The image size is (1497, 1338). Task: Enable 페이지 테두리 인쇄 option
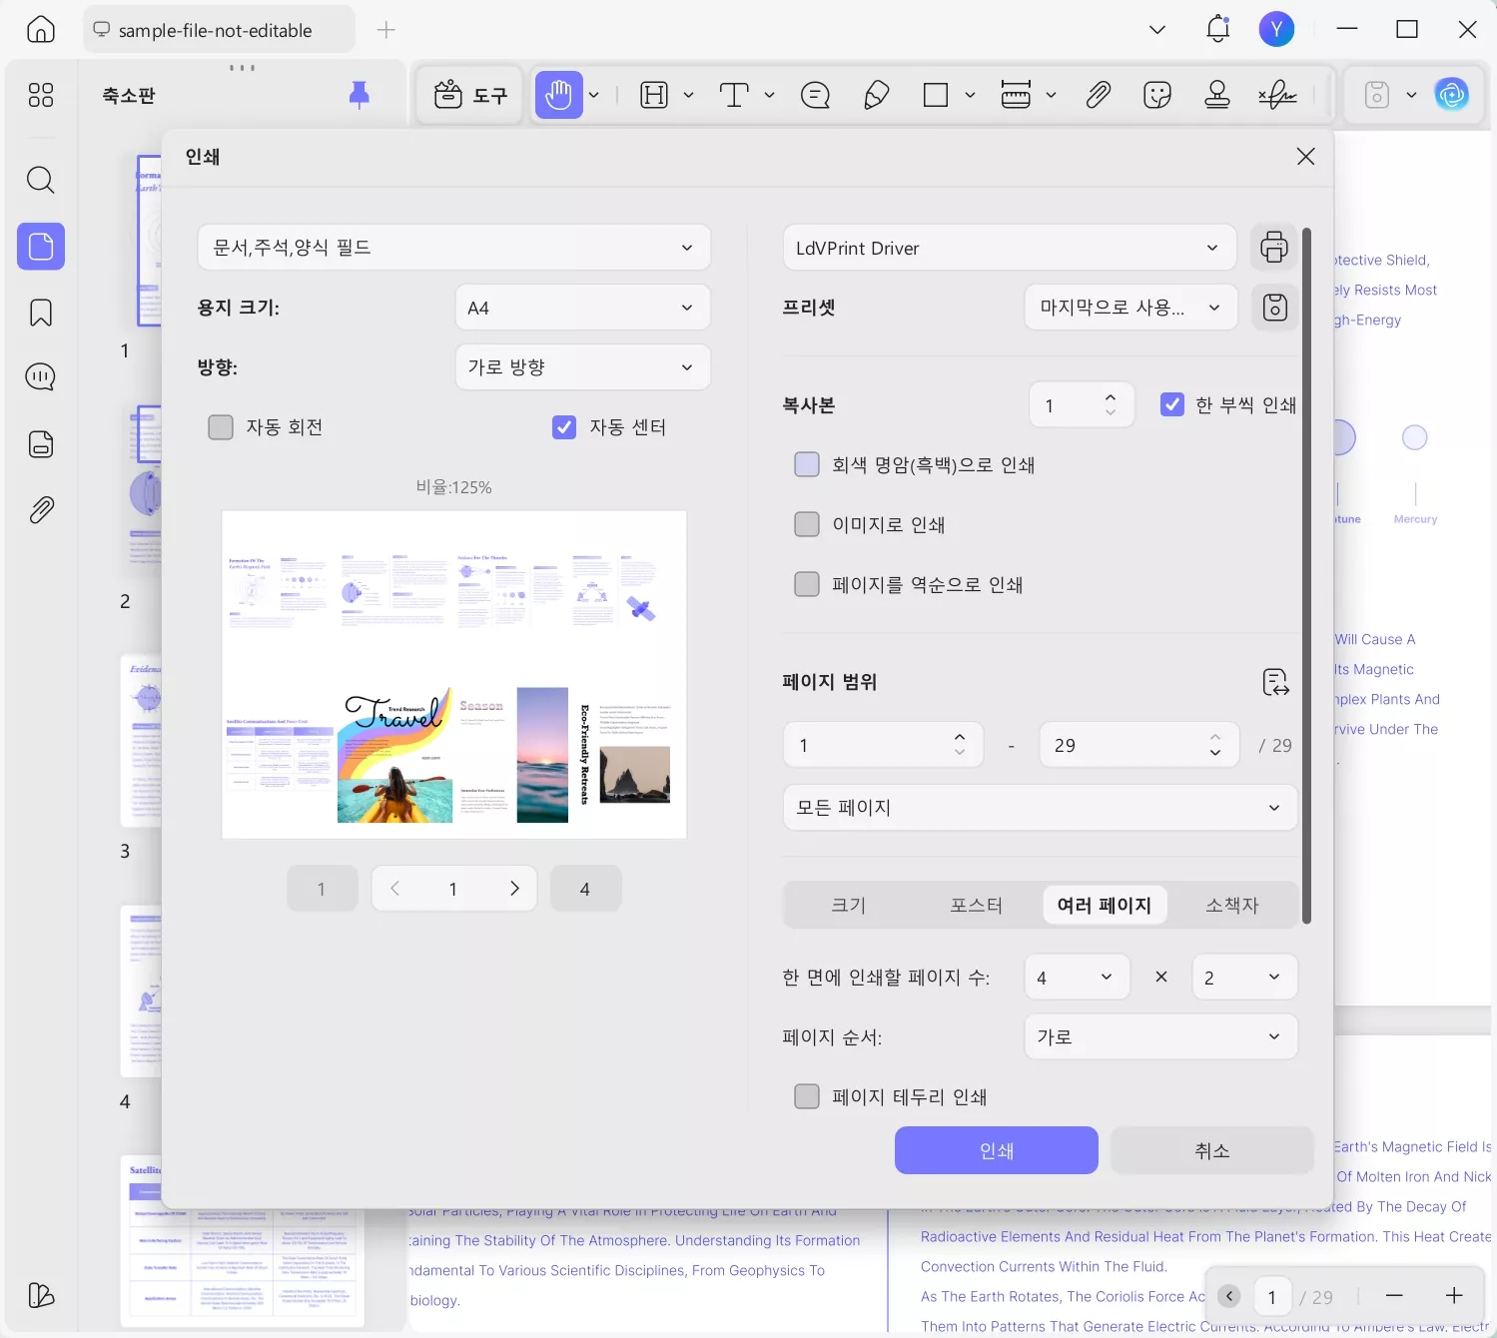tap(806, 1095)
